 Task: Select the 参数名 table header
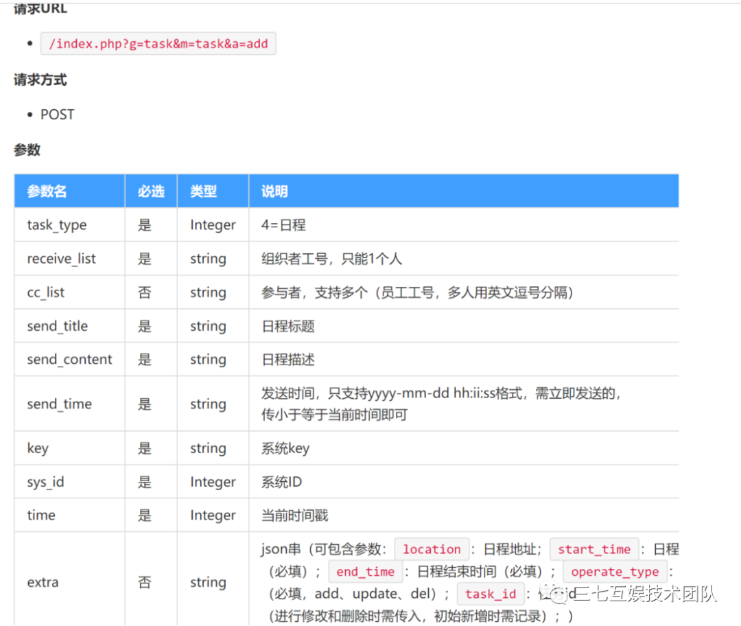click(47, 191)
